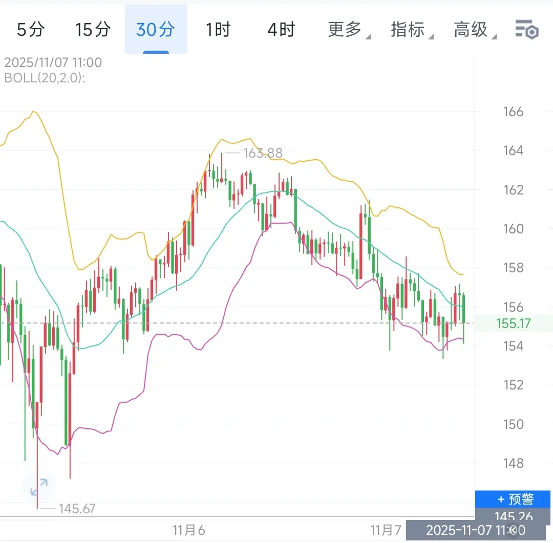This screenshot has height=543, width=553.
Task: Switch to the 15分 timeframe tab
Action: [93, 29]
